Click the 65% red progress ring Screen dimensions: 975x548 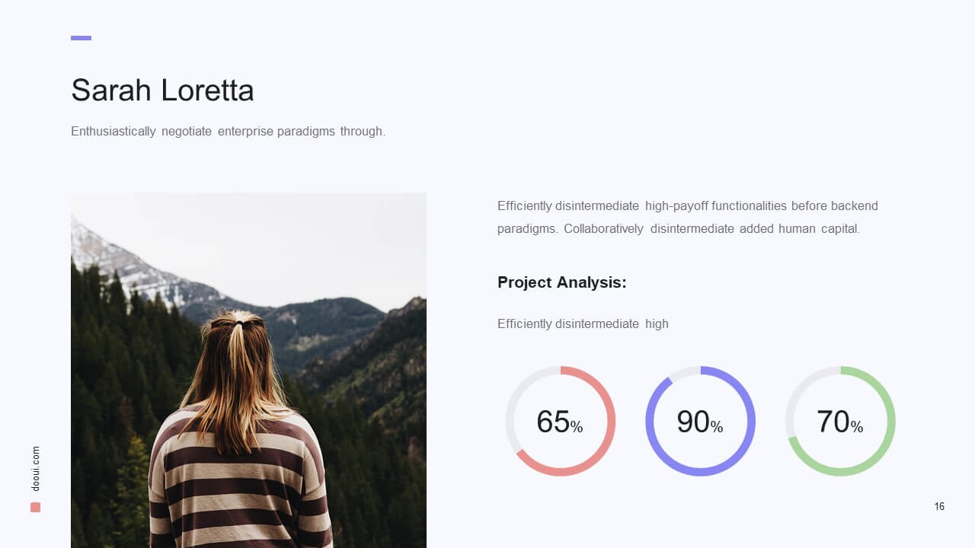tap(561, 421)
